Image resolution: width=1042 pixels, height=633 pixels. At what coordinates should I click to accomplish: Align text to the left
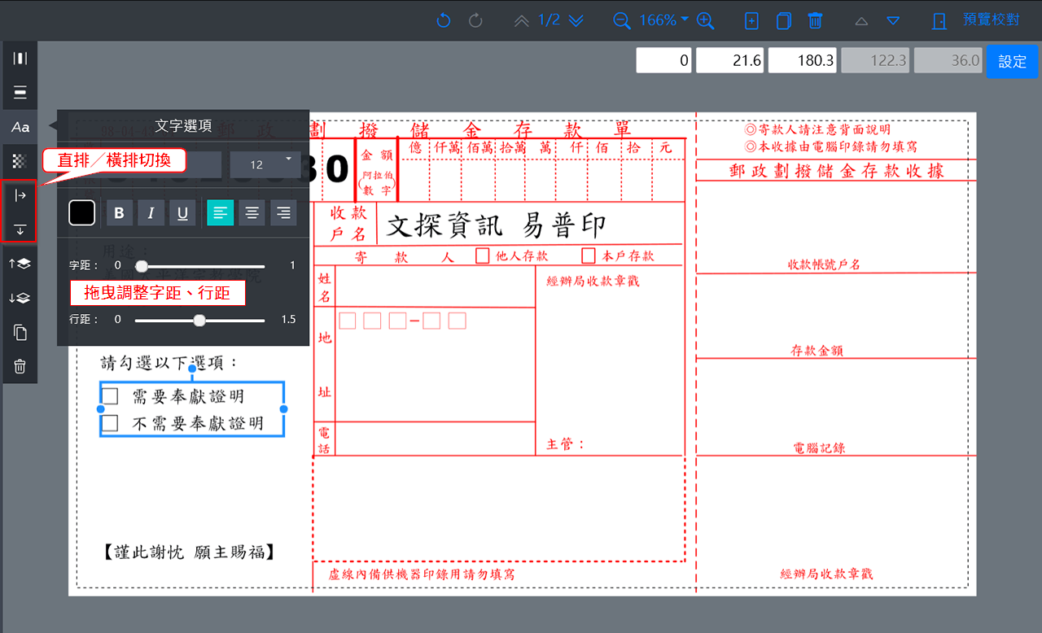click(x=220, y=213)
